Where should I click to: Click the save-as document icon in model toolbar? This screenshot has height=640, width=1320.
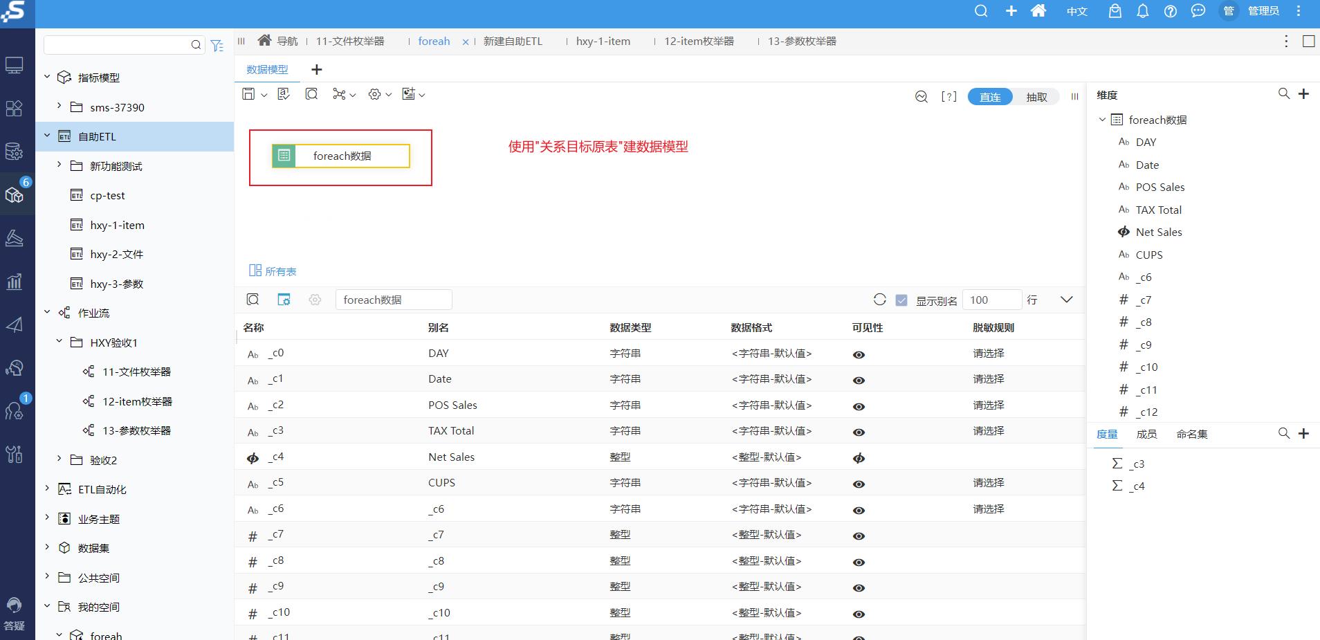point(284,94)
